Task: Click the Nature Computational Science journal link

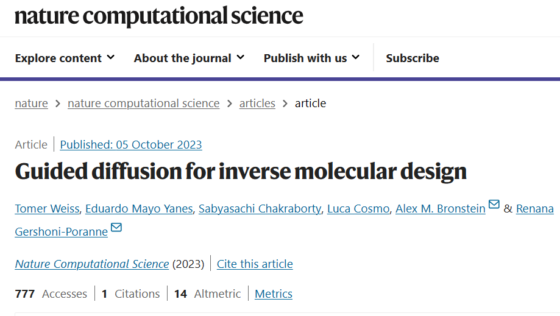Action: point(92,264)
